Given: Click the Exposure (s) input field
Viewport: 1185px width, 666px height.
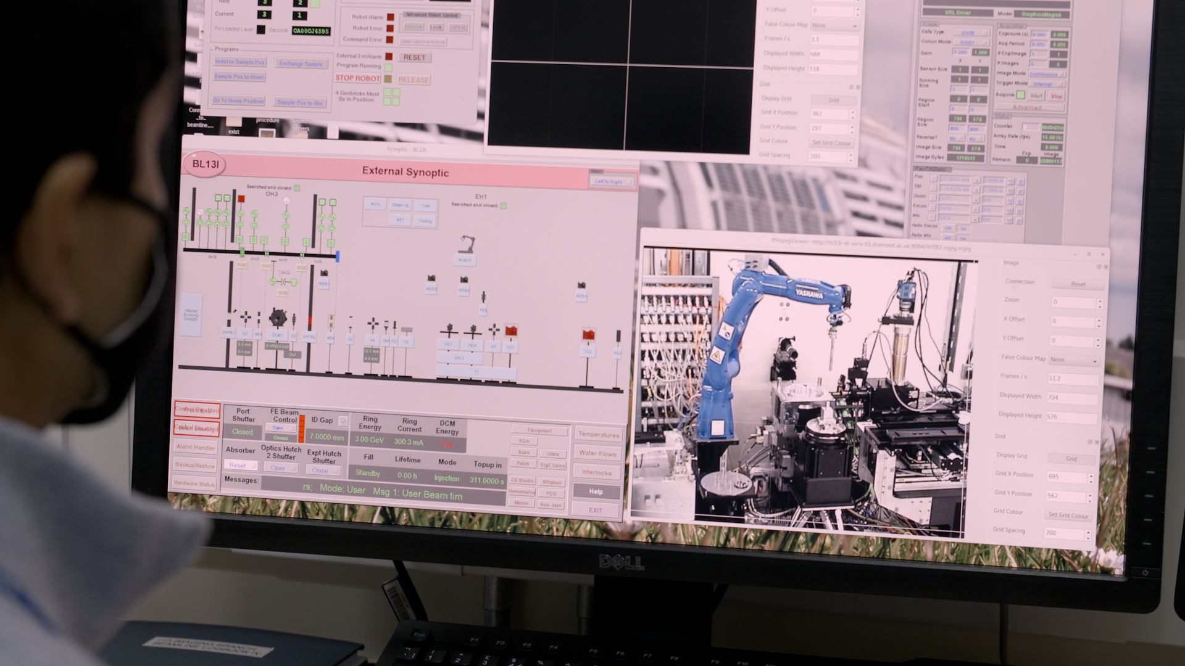Looking at the screenshot, I should (1039, 35).
